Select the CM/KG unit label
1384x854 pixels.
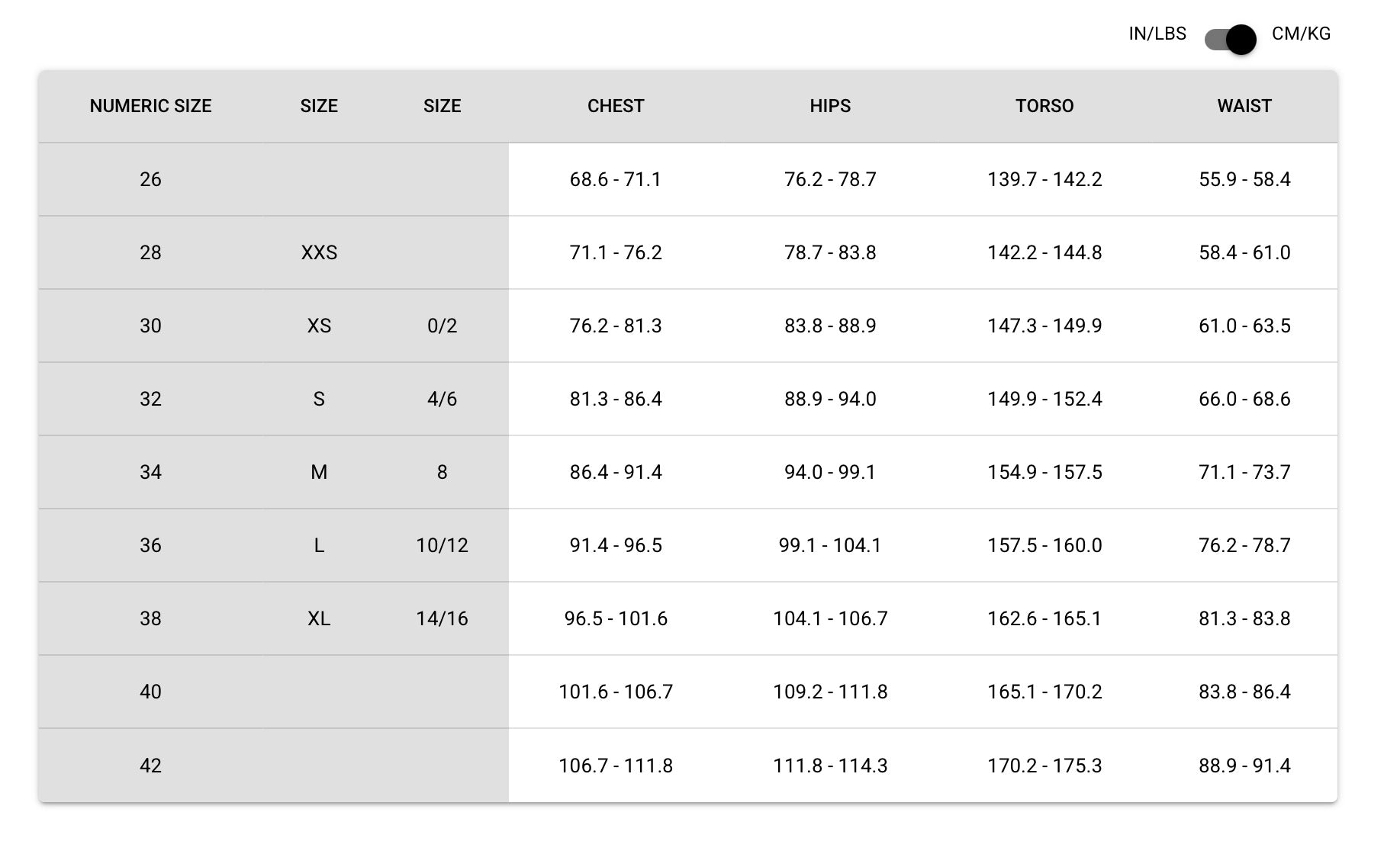pos(1301,34)
